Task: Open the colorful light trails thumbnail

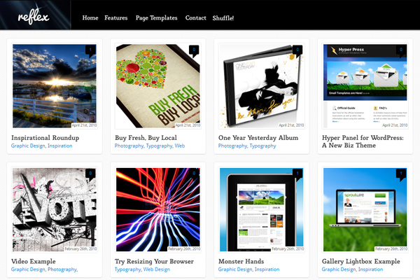Action: (158, 209)
